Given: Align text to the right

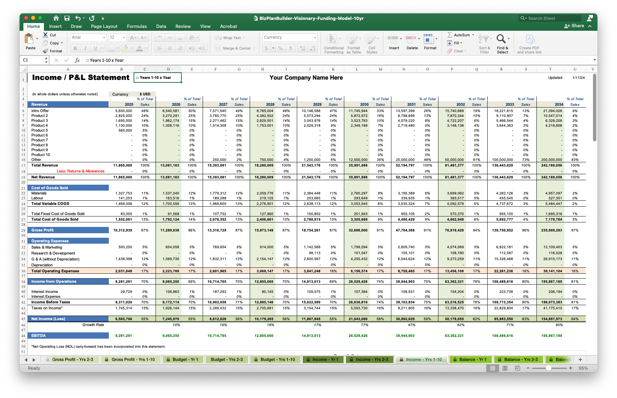Looking at the screenshot, I should coord(180,48).
